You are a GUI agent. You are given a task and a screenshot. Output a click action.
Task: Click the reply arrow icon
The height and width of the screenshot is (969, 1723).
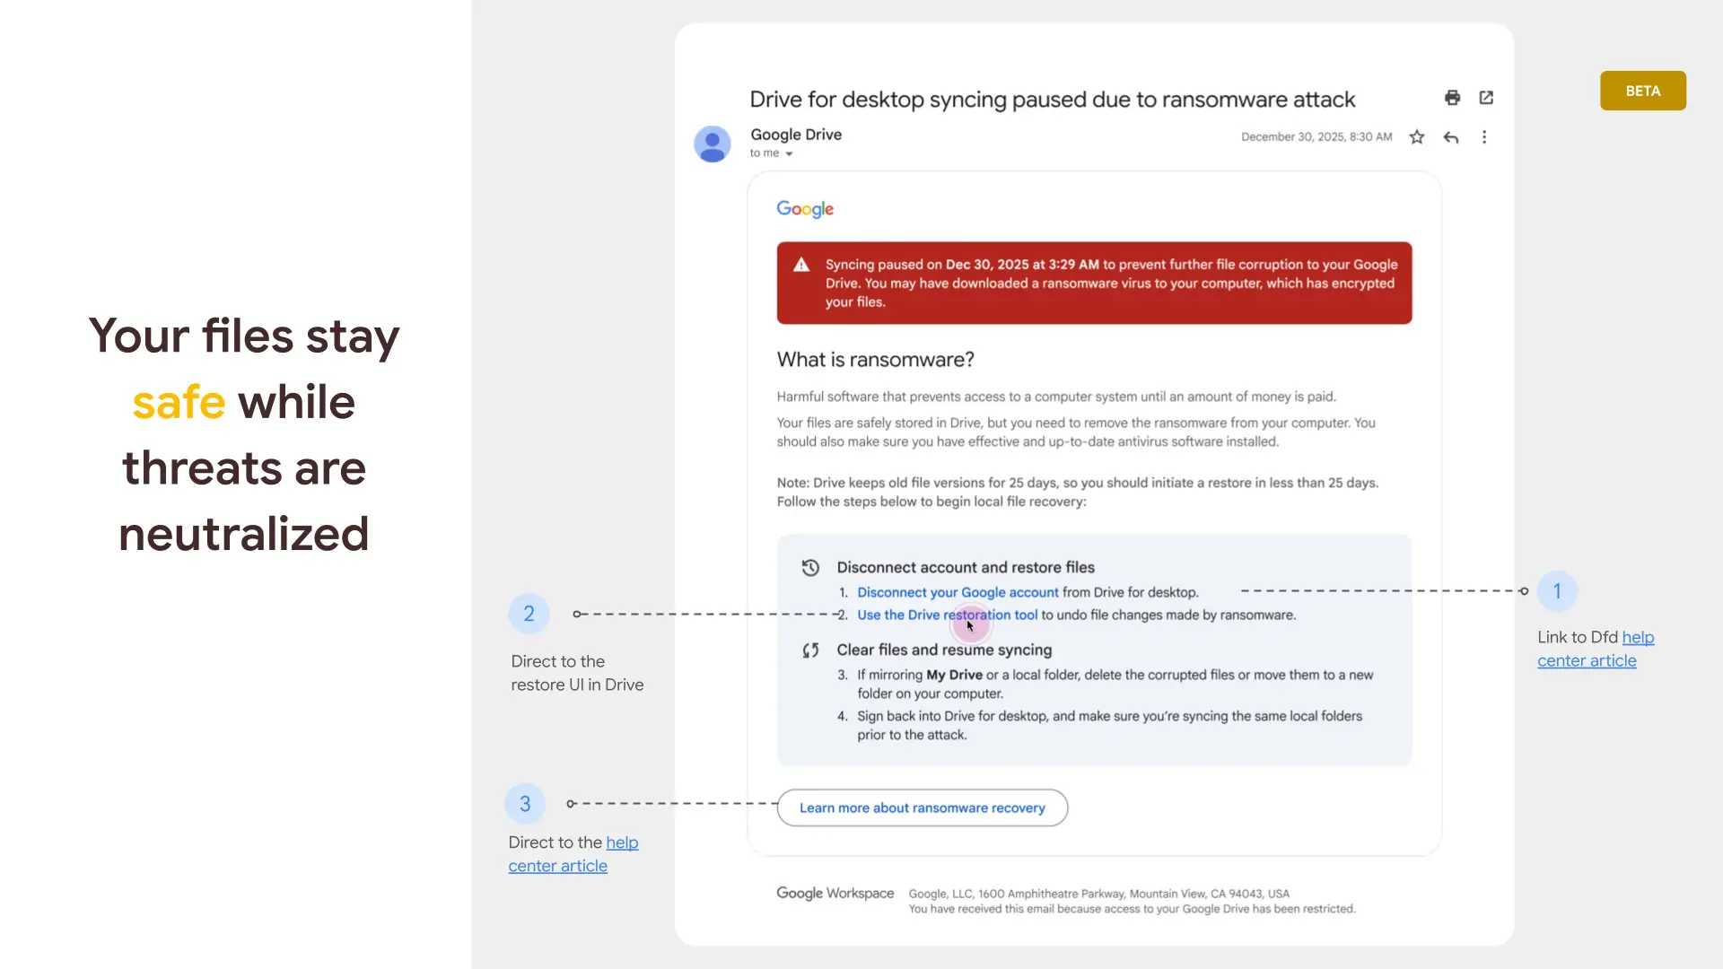point(1451,137)
